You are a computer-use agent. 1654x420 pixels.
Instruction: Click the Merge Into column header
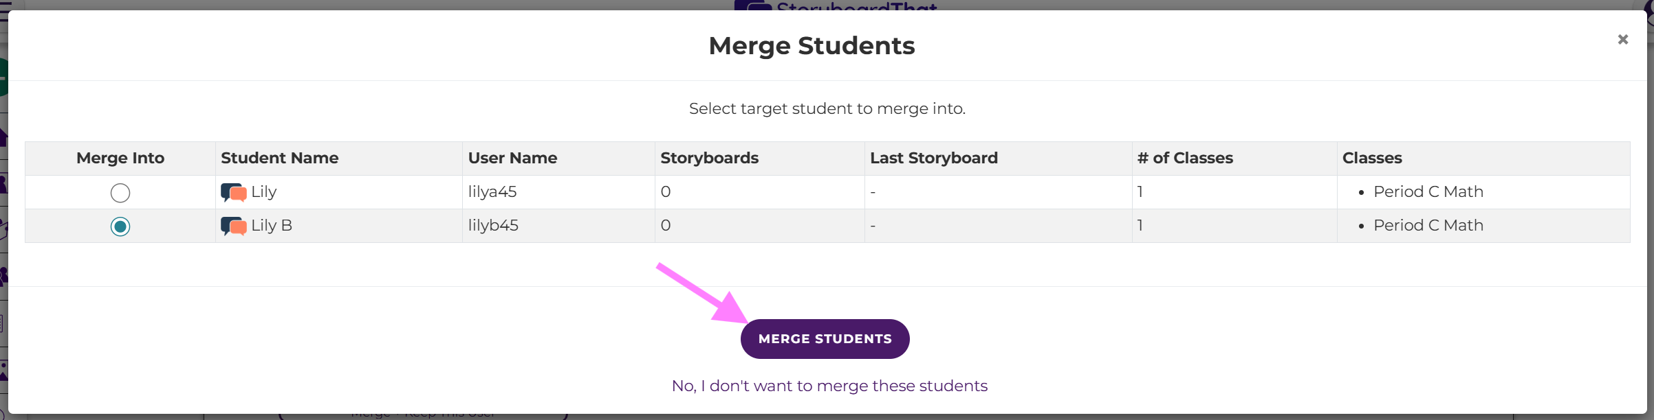120,158
